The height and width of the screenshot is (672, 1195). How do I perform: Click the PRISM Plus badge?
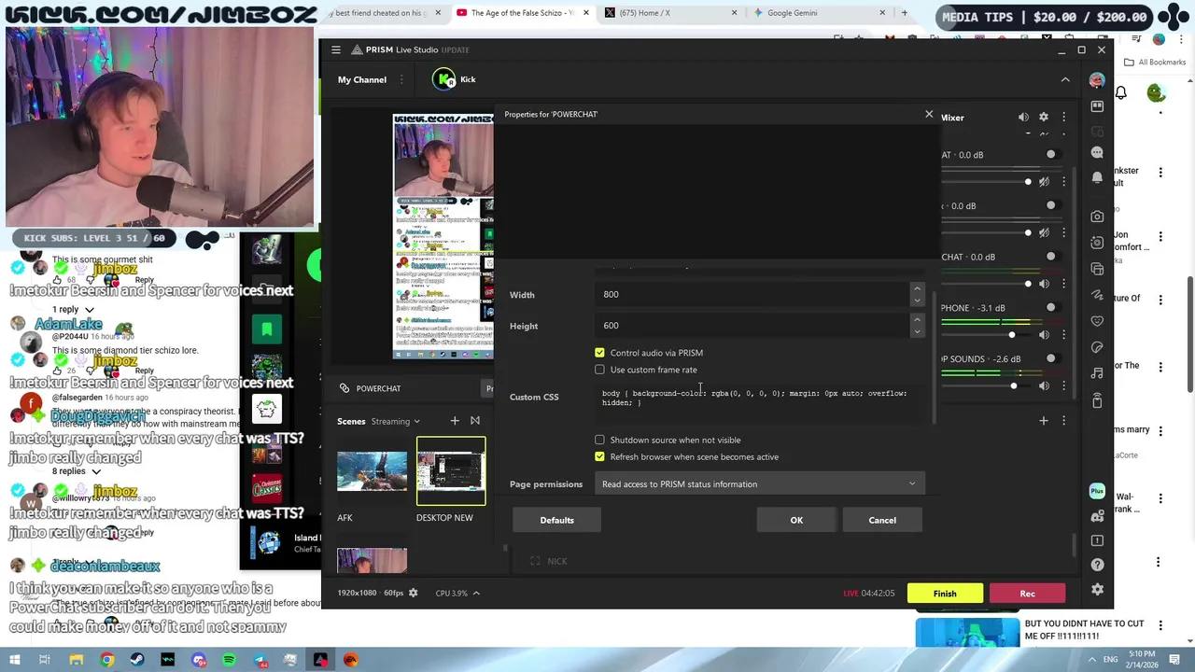[1097, 491]
